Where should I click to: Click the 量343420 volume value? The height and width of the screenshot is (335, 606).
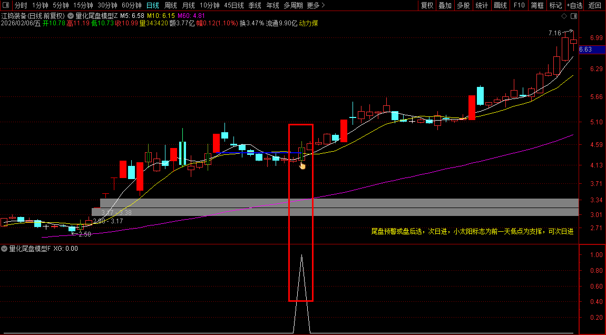pyautogui.click(x=153, y=23)
